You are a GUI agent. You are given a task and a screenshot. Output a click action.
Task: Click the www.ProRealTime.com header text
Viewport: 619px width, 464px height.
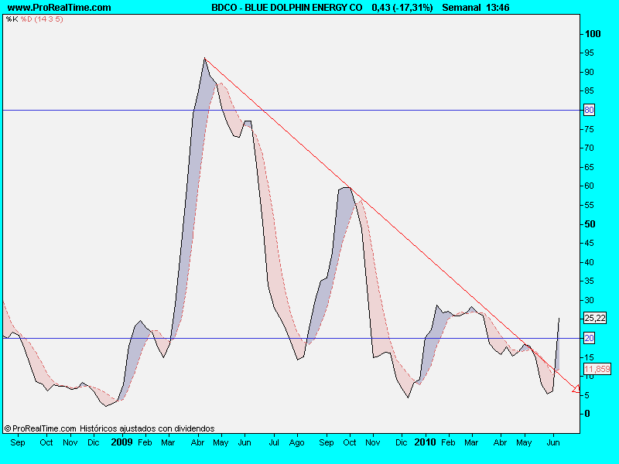60,8
